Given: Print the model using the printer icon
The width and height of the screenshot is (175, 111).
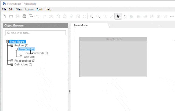Looking at the screenshot, I should [24, 16].
